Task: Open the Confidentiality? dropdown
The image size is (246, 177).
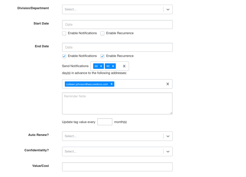Action: point(117,151)
